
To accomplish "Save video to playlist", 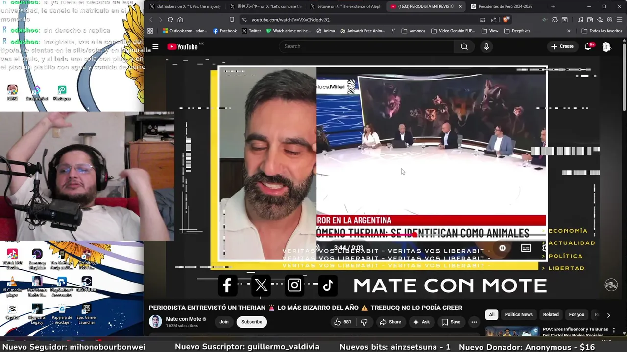I will [x=451, y=322].
